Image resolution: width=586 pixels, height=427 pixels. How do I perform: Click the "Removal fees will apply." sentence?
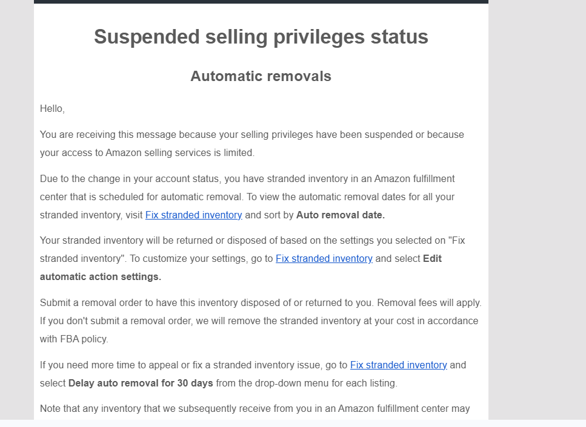click(430, 303)
